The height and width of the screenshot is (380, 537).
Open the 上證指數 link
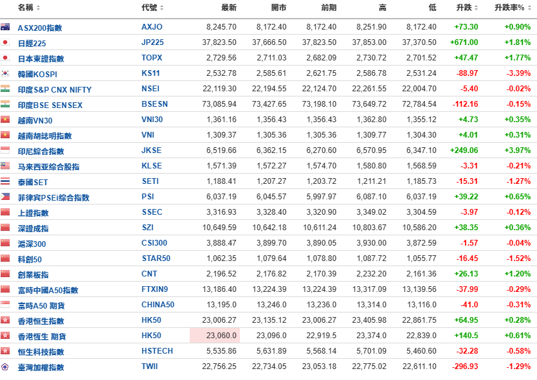pyautogui.click(x=33, y=213)
